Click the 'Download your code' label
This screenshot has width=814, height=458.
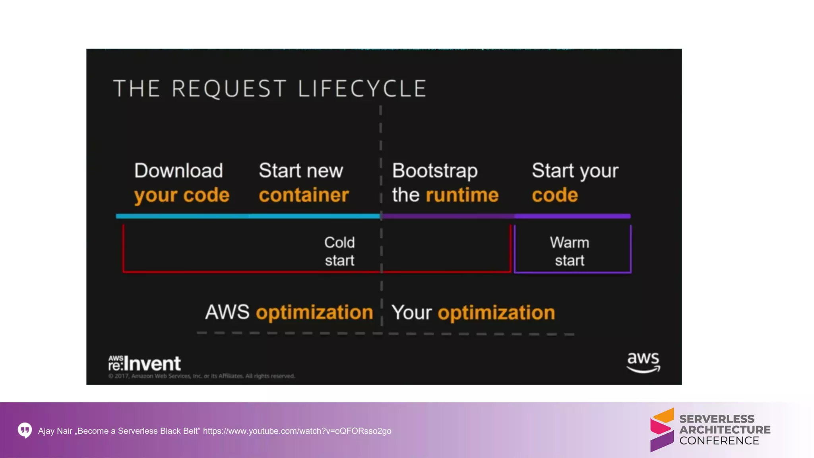pyautogui.click(x=182, y=183)
